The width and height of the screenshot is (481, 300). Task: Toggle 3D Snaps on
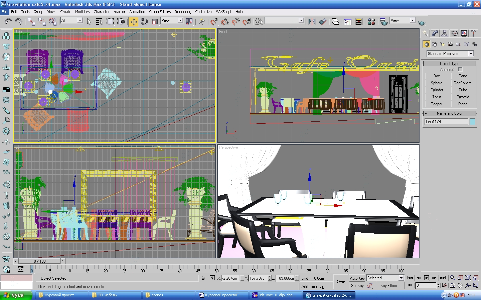[214, 22]
